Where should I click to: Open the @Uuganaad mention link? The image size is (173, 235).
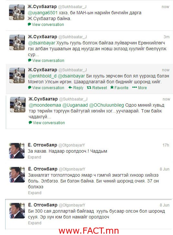point(75,105)
